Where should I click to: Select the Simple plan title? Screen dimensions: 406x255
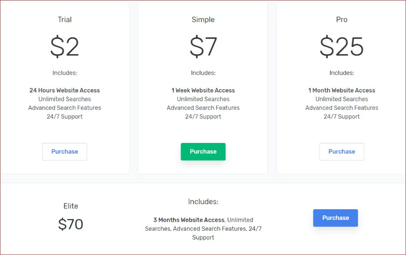(x=203, y=20)
